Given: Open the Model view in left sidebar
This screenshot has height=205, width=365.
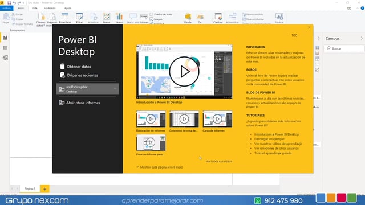Looking at the screenshot, I should point(5,58).
